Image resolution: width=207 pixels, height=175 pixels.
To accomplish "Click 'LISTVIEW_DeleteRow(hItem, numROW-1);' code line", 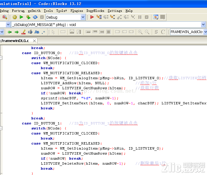I will (83, 163).
